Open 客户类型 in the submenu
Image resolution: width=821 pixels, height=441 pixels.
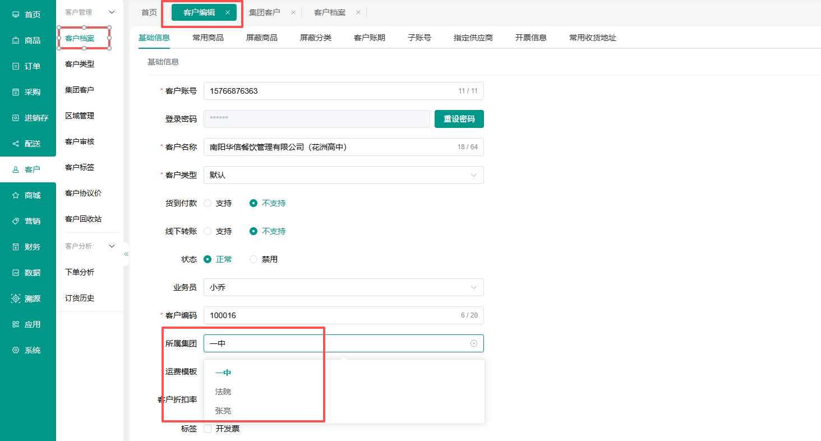(80, 64)
